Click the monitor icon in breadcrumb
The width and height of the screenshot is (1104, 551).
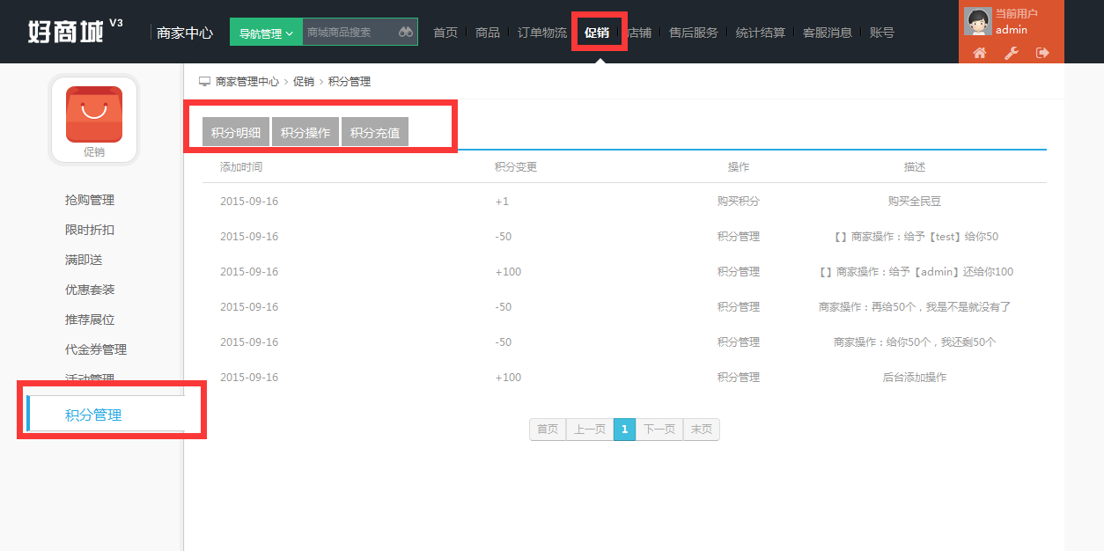tap(204, 81)
